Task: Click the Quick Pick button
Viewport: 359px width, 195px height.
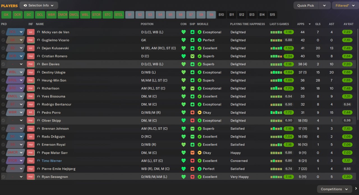Action: [306, 5]
